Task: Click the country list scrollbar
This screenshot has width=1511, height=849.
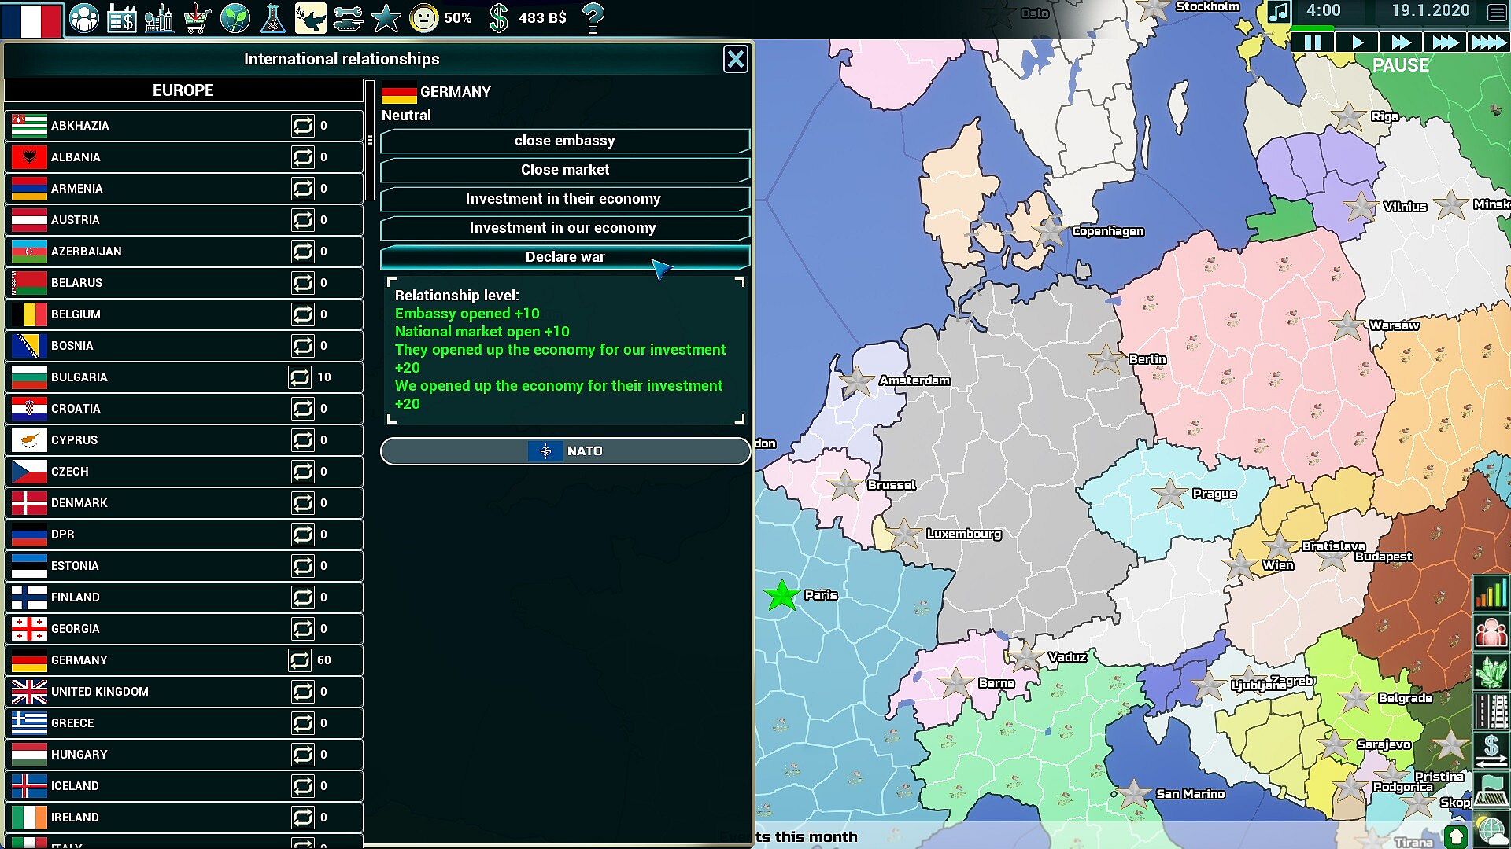Action: click(x=370, y=140)
